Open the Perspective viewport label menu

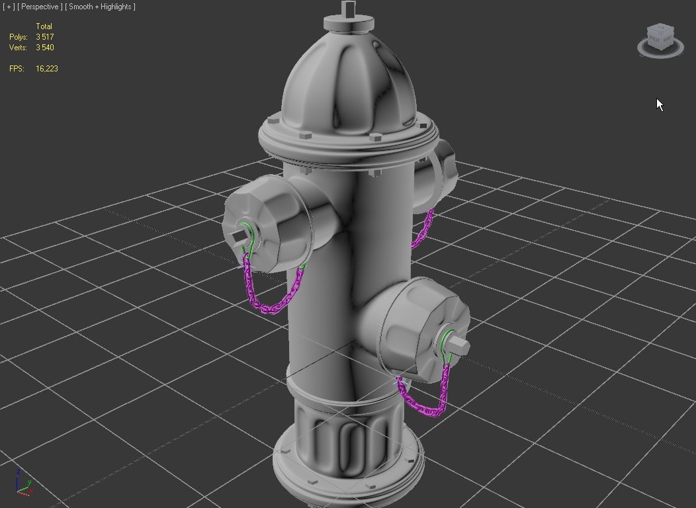pos(39,7)
